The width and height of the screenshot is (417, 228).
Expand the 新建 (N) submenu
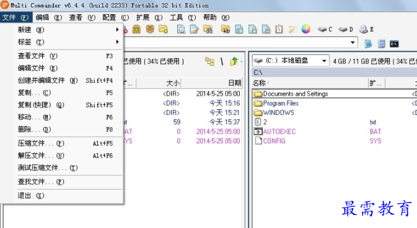(x=69, y=30)
